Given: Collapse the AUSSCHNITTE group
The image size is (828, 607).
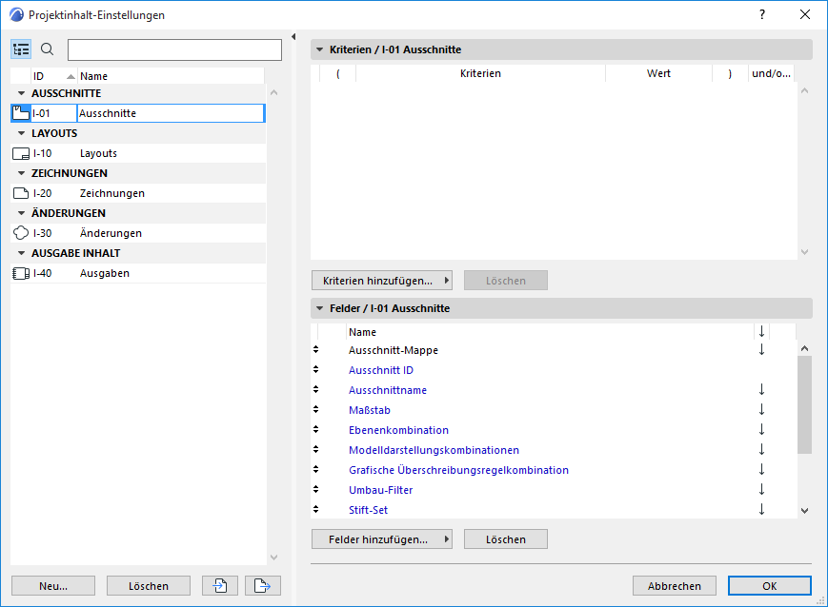Looking at the screenshot, I should point(21,93).
